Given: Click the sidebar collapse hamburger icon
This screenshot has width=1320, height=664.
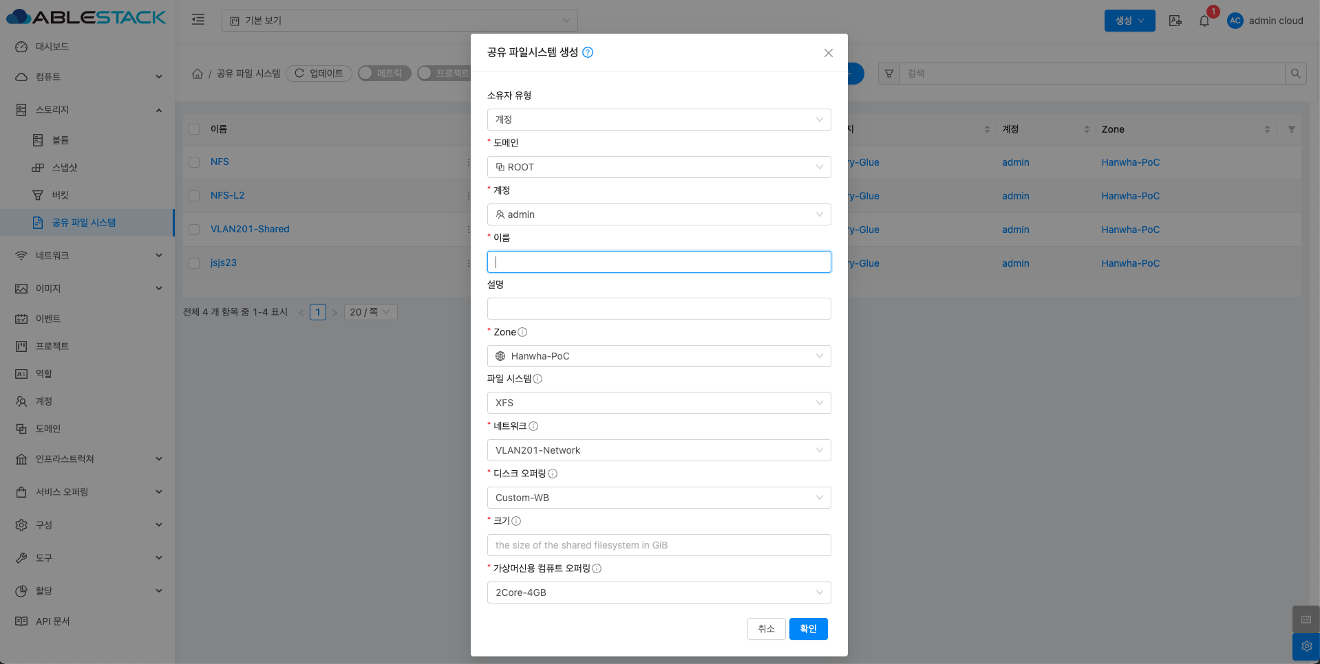Looking at the screenshot, I should pyautogui.click(x=198, y=20).
